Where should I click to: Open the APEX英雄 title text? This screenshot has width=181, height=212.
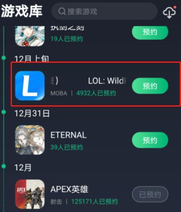pyautogui.click(x=69, y=189)
